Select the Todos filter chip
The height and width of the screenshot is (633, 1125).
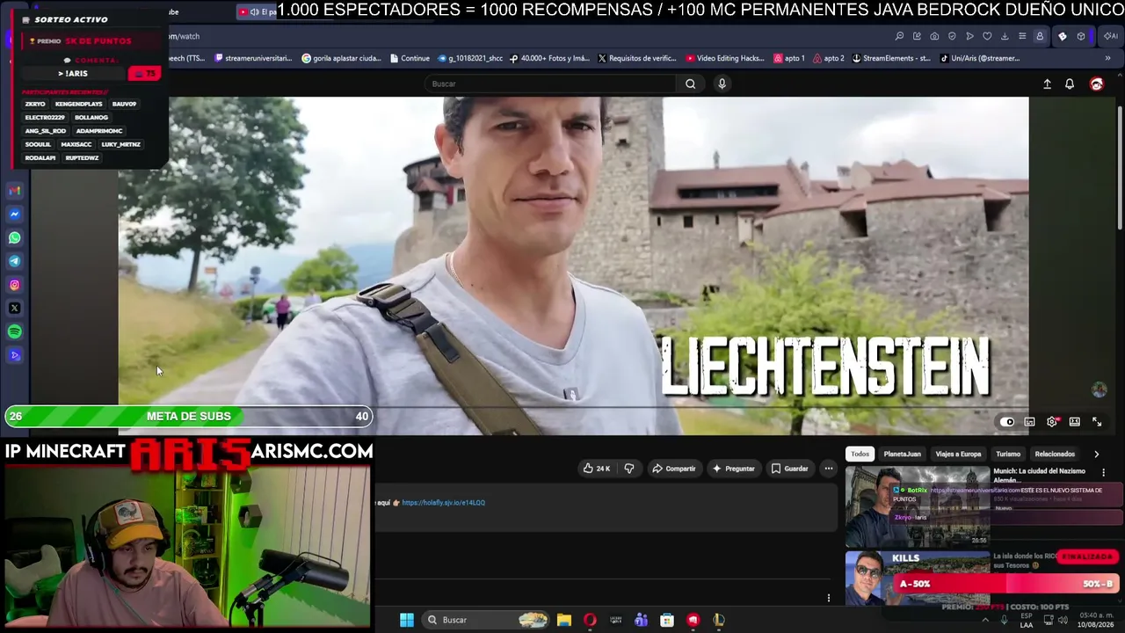(x=860, y=454)
